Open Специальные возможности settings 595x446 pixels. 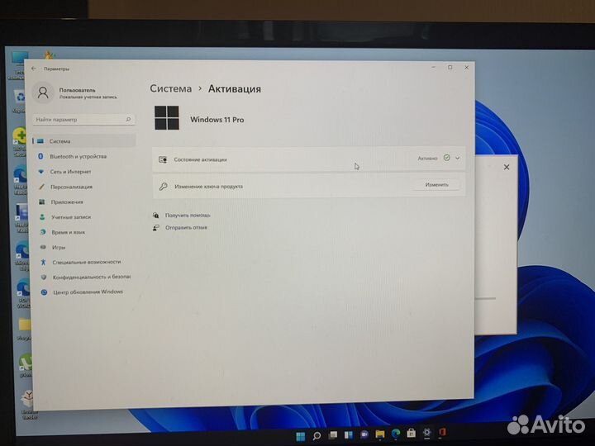tap(86, 262)
